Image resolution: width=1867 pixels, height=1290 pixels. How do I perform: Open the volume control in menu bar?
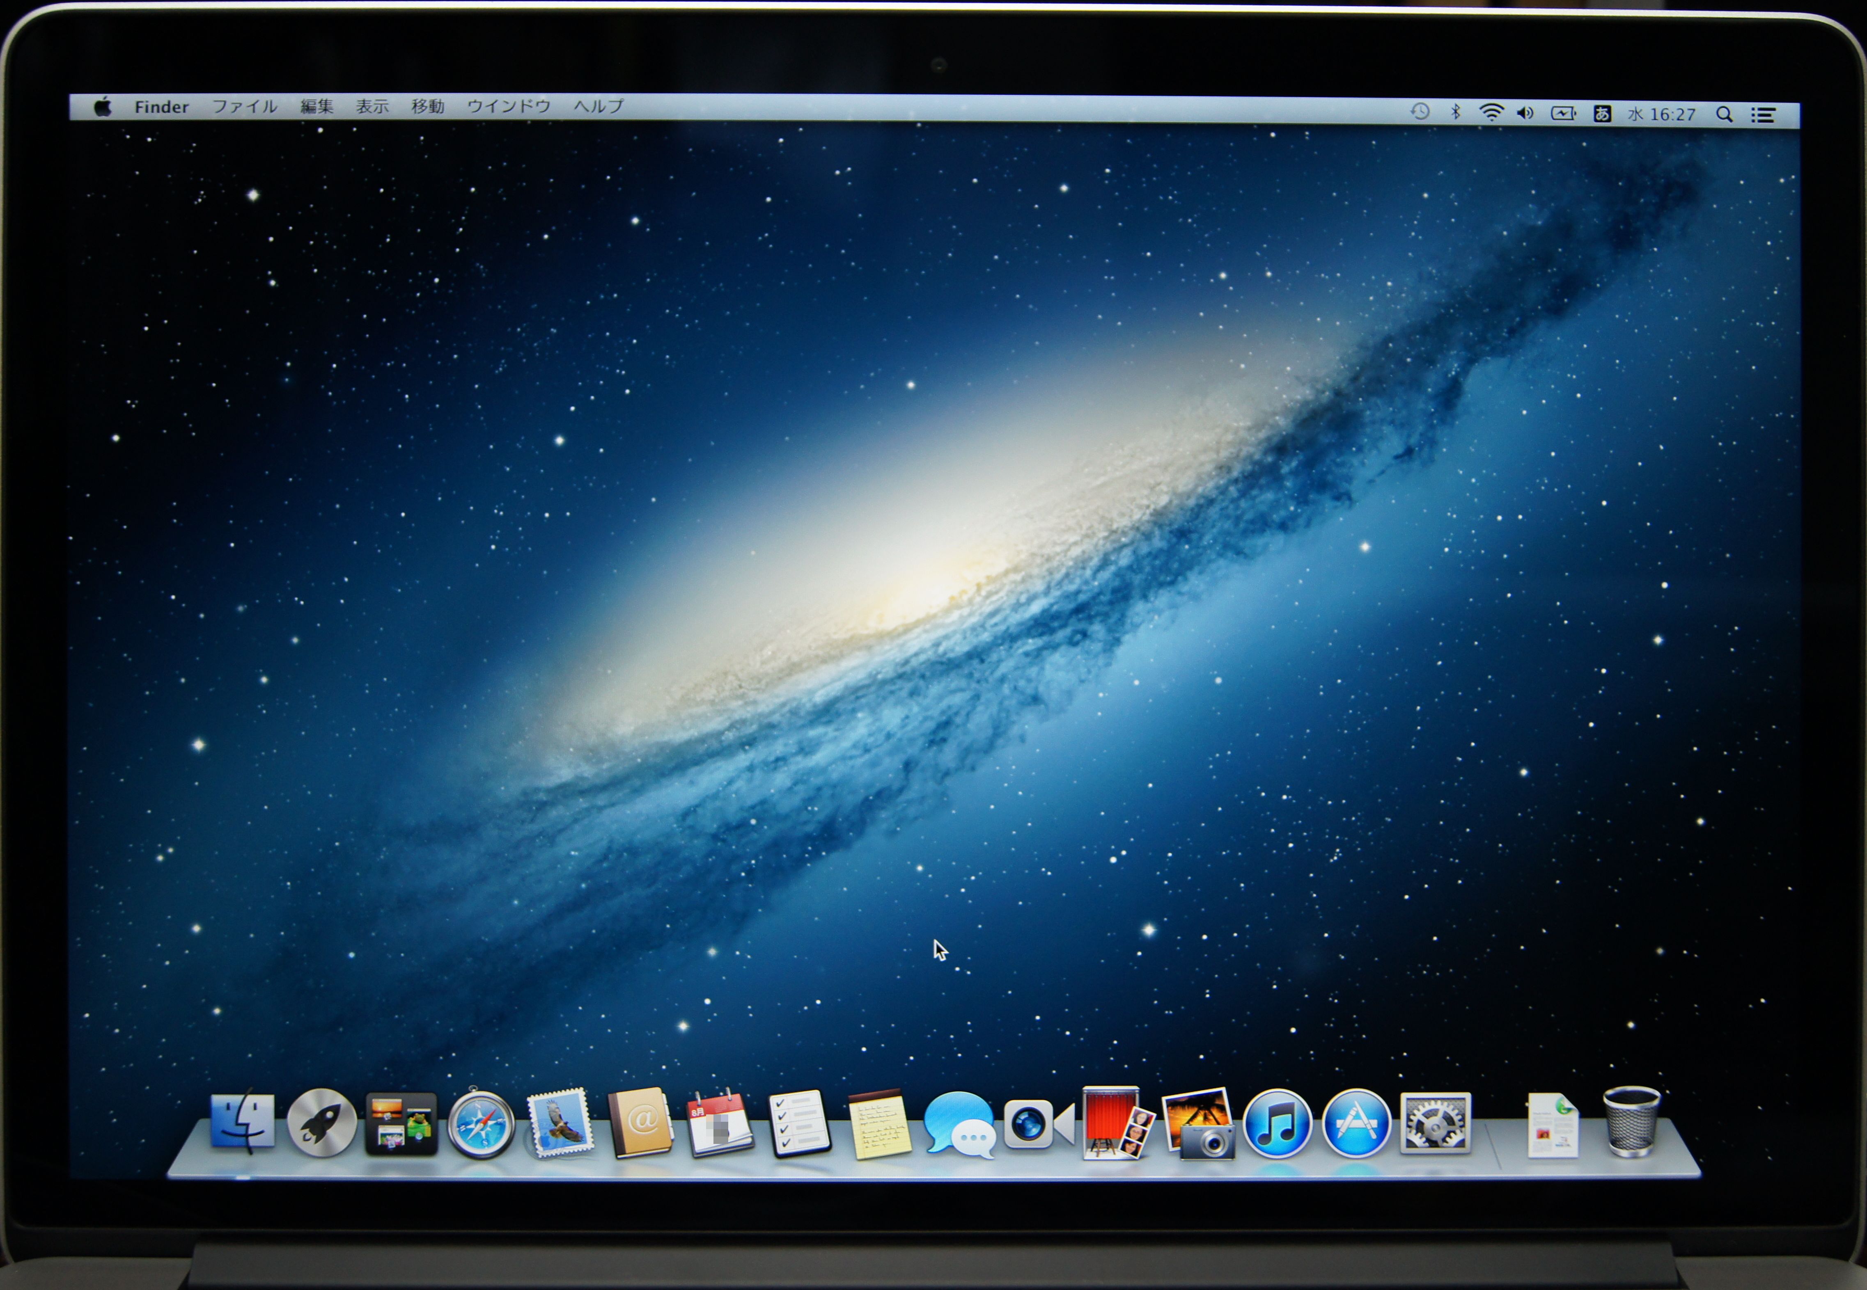coord(1526,113)
